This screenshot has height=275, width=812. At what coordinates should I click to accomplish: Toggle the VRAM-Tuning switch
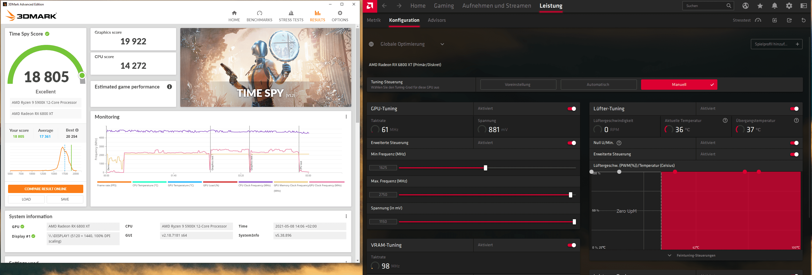572,245
